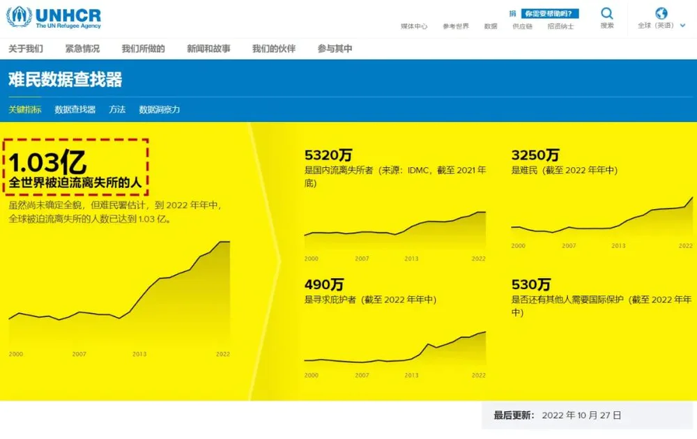The image size is (697, 439).
Task: Go to 数据 in the top utility bar
Action: click(x=491, y=26)
